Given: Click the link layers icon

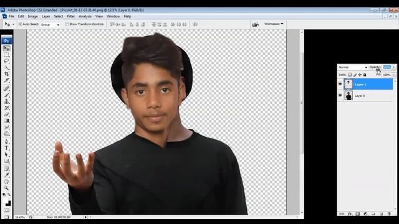Looking at the screenshot, I should [342, 214].
